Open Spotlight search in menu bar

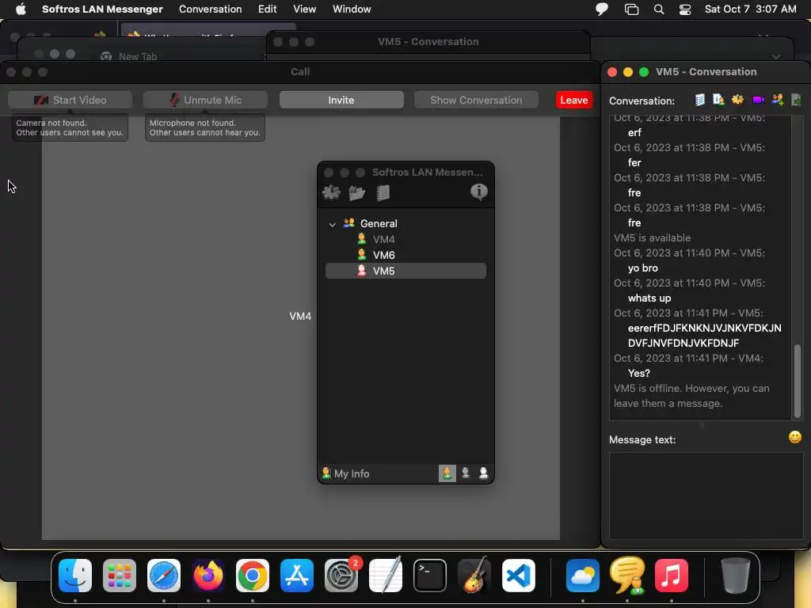658,9
